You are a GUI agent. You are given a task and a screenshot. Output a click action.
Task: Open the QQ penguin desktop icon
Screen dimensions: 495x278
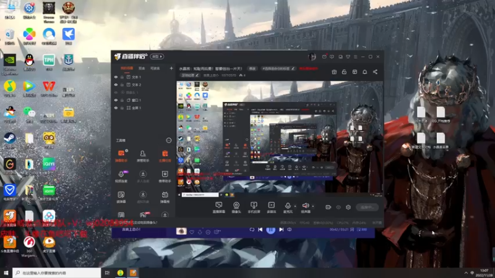pos(29,62)
